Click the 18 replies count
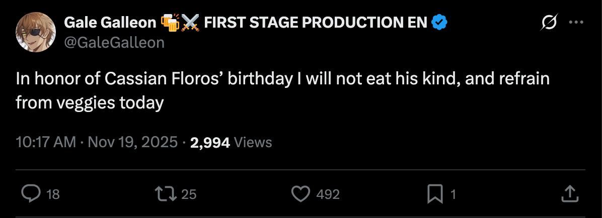 pyautogui.click(x=53, y=194)
